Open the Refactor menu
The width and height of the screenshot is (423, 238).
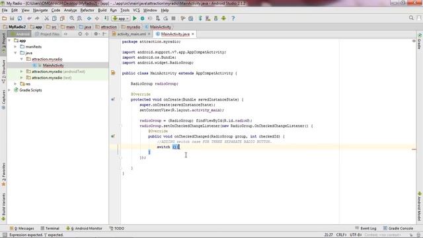tap(87, 11)
